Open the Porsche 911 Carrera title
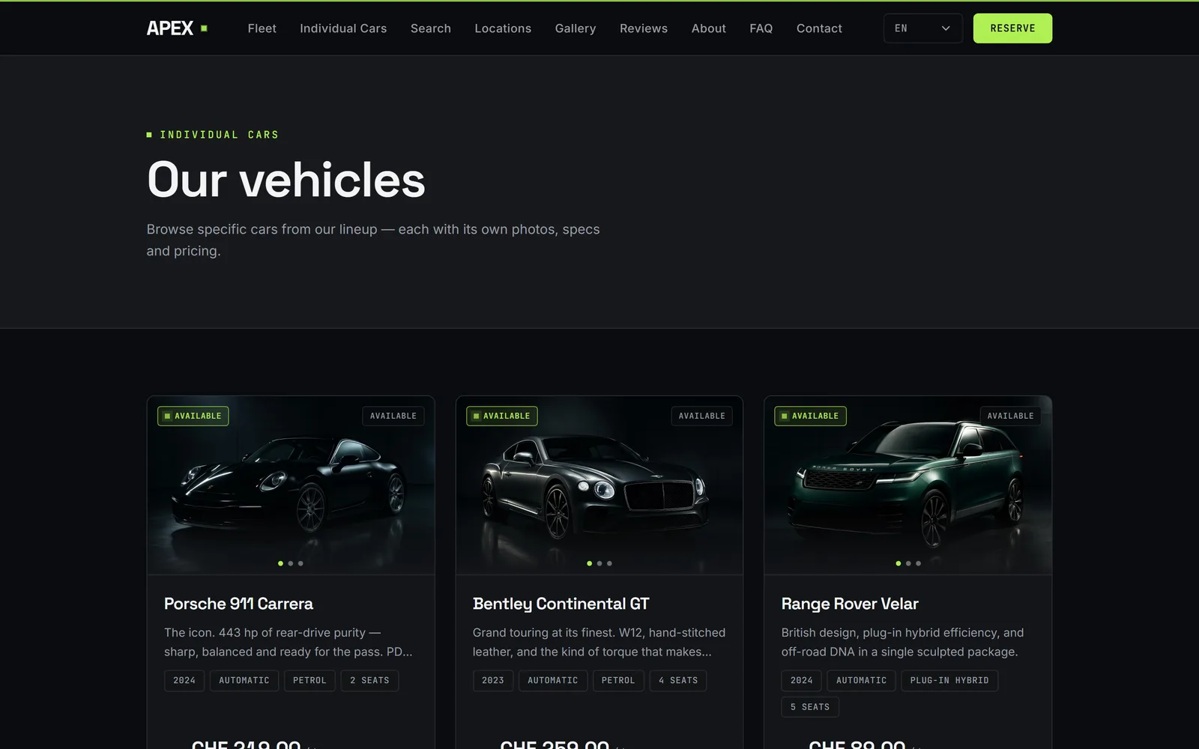 (238, 604)
